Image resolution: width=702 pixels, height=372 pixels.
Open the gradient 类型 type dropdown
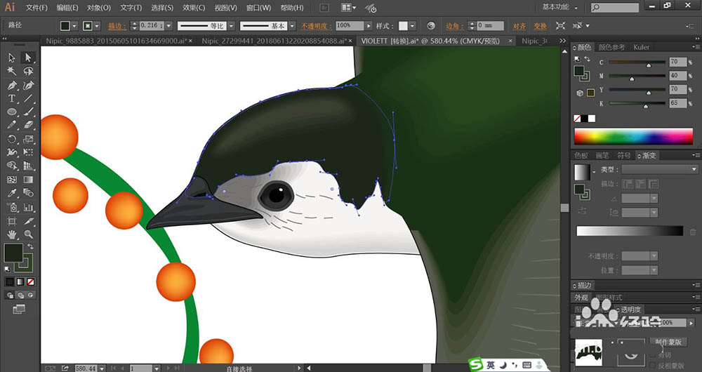pyautogui.click(x=659, y=169)
